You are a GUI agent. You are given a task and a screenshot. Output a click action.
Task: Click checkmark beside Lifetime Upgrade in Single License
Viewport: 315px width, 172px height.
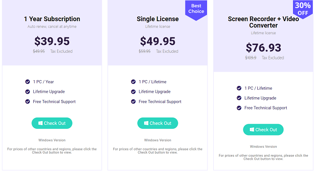133,91
